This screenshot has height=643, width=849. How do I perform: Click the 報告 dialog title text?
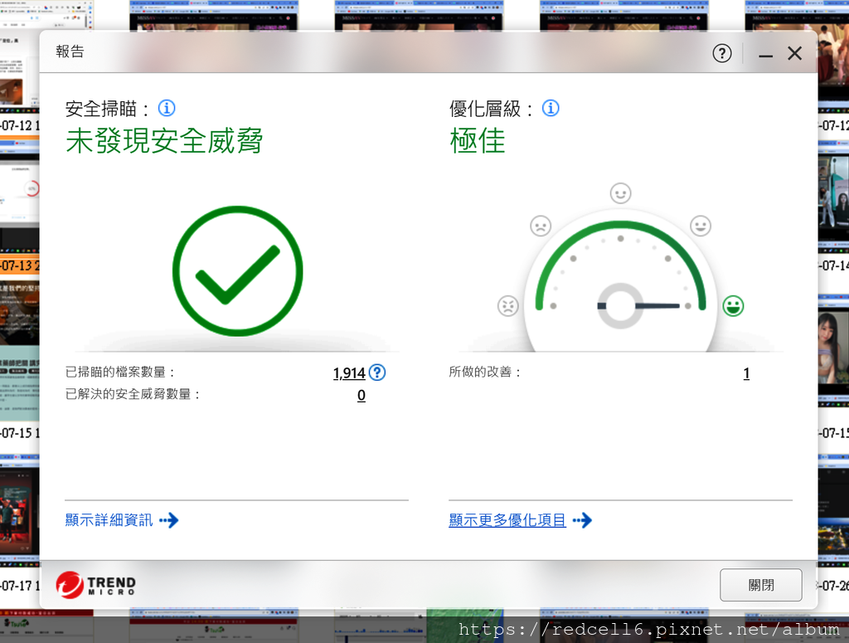click(x=70, y=51)
